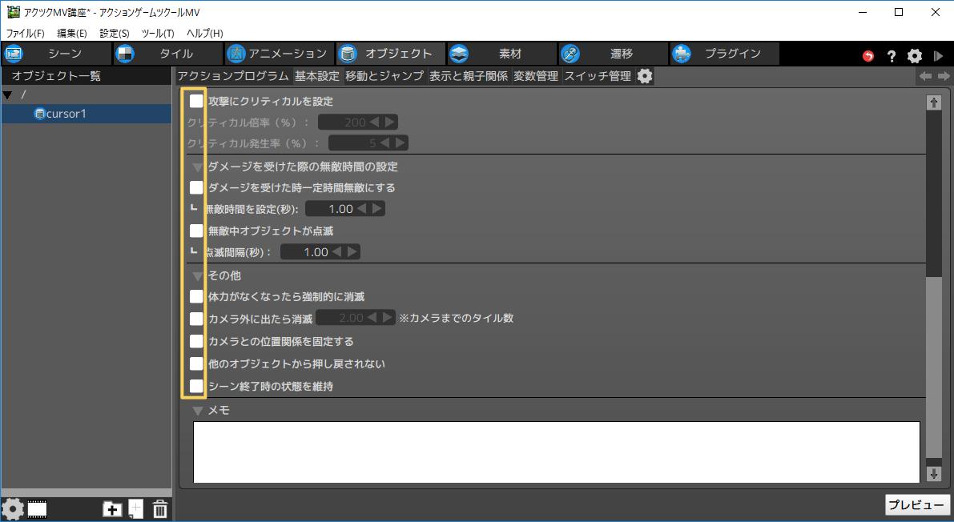Click the play test triangle icon
The image size is (954, 522).
(x=938, y=56)
